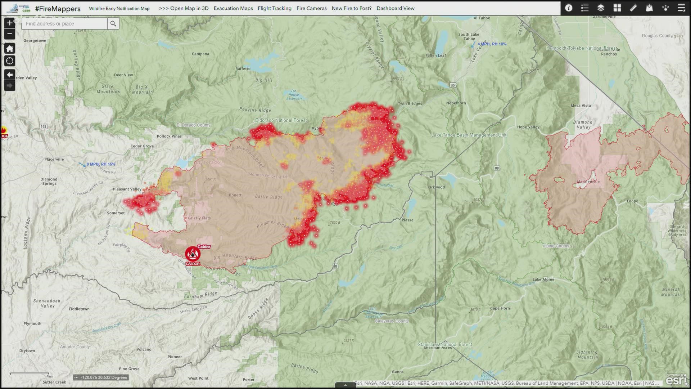Open Evacuation Maps link
The height and width of the screenshot is (389, 691).
click(233, 8)
